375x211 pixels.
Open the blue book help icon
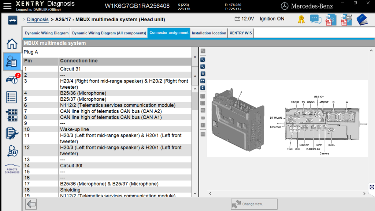pyautogui.click(x=362, y=19)
